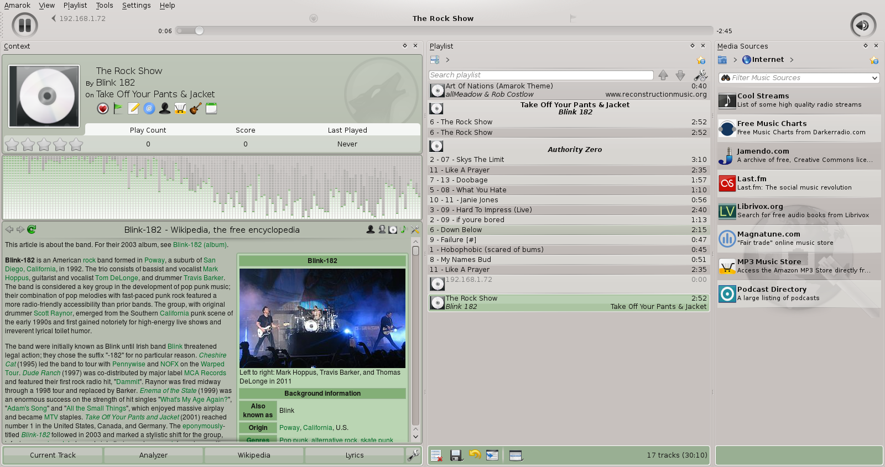Open the Jamendo.com service
The height and width of the screenshot is (467, 885).
[x=799, y=155]
